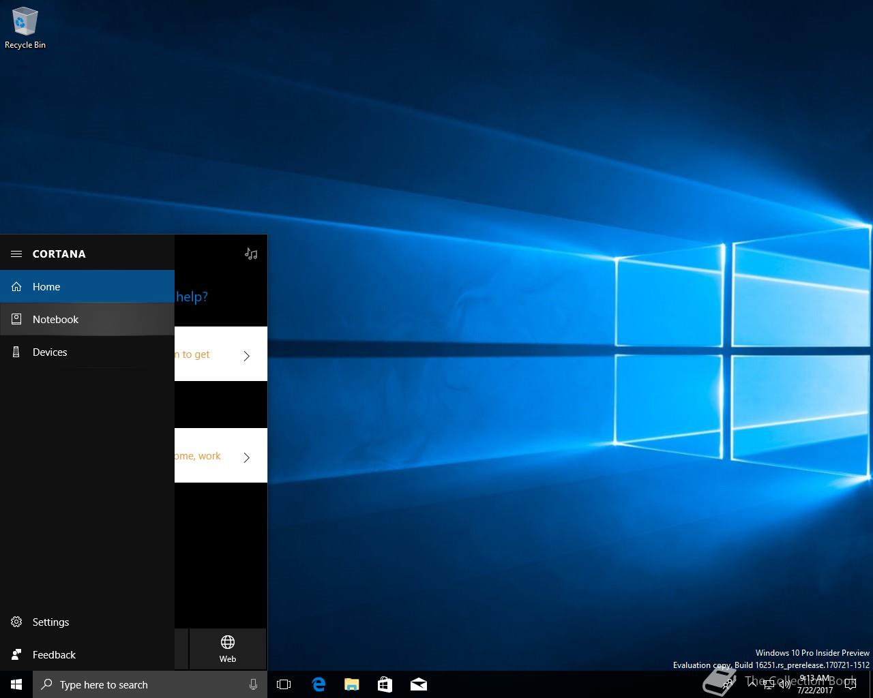Launch Microsoft Edge from the taskbar

pos(319,684)
